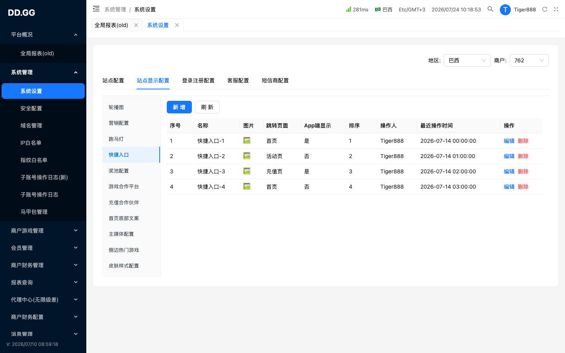Open 全局报表(old) in the sidebar
565x353 pixels.
point(43,53)
